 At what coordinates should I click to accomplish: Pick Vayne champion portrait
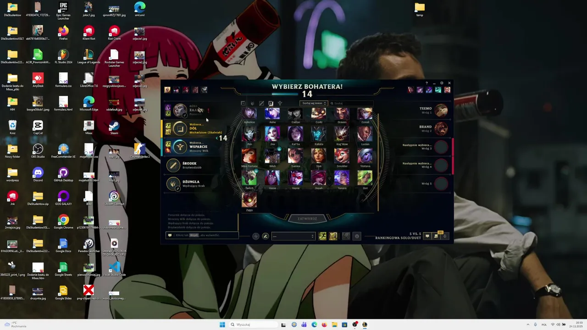295,178
